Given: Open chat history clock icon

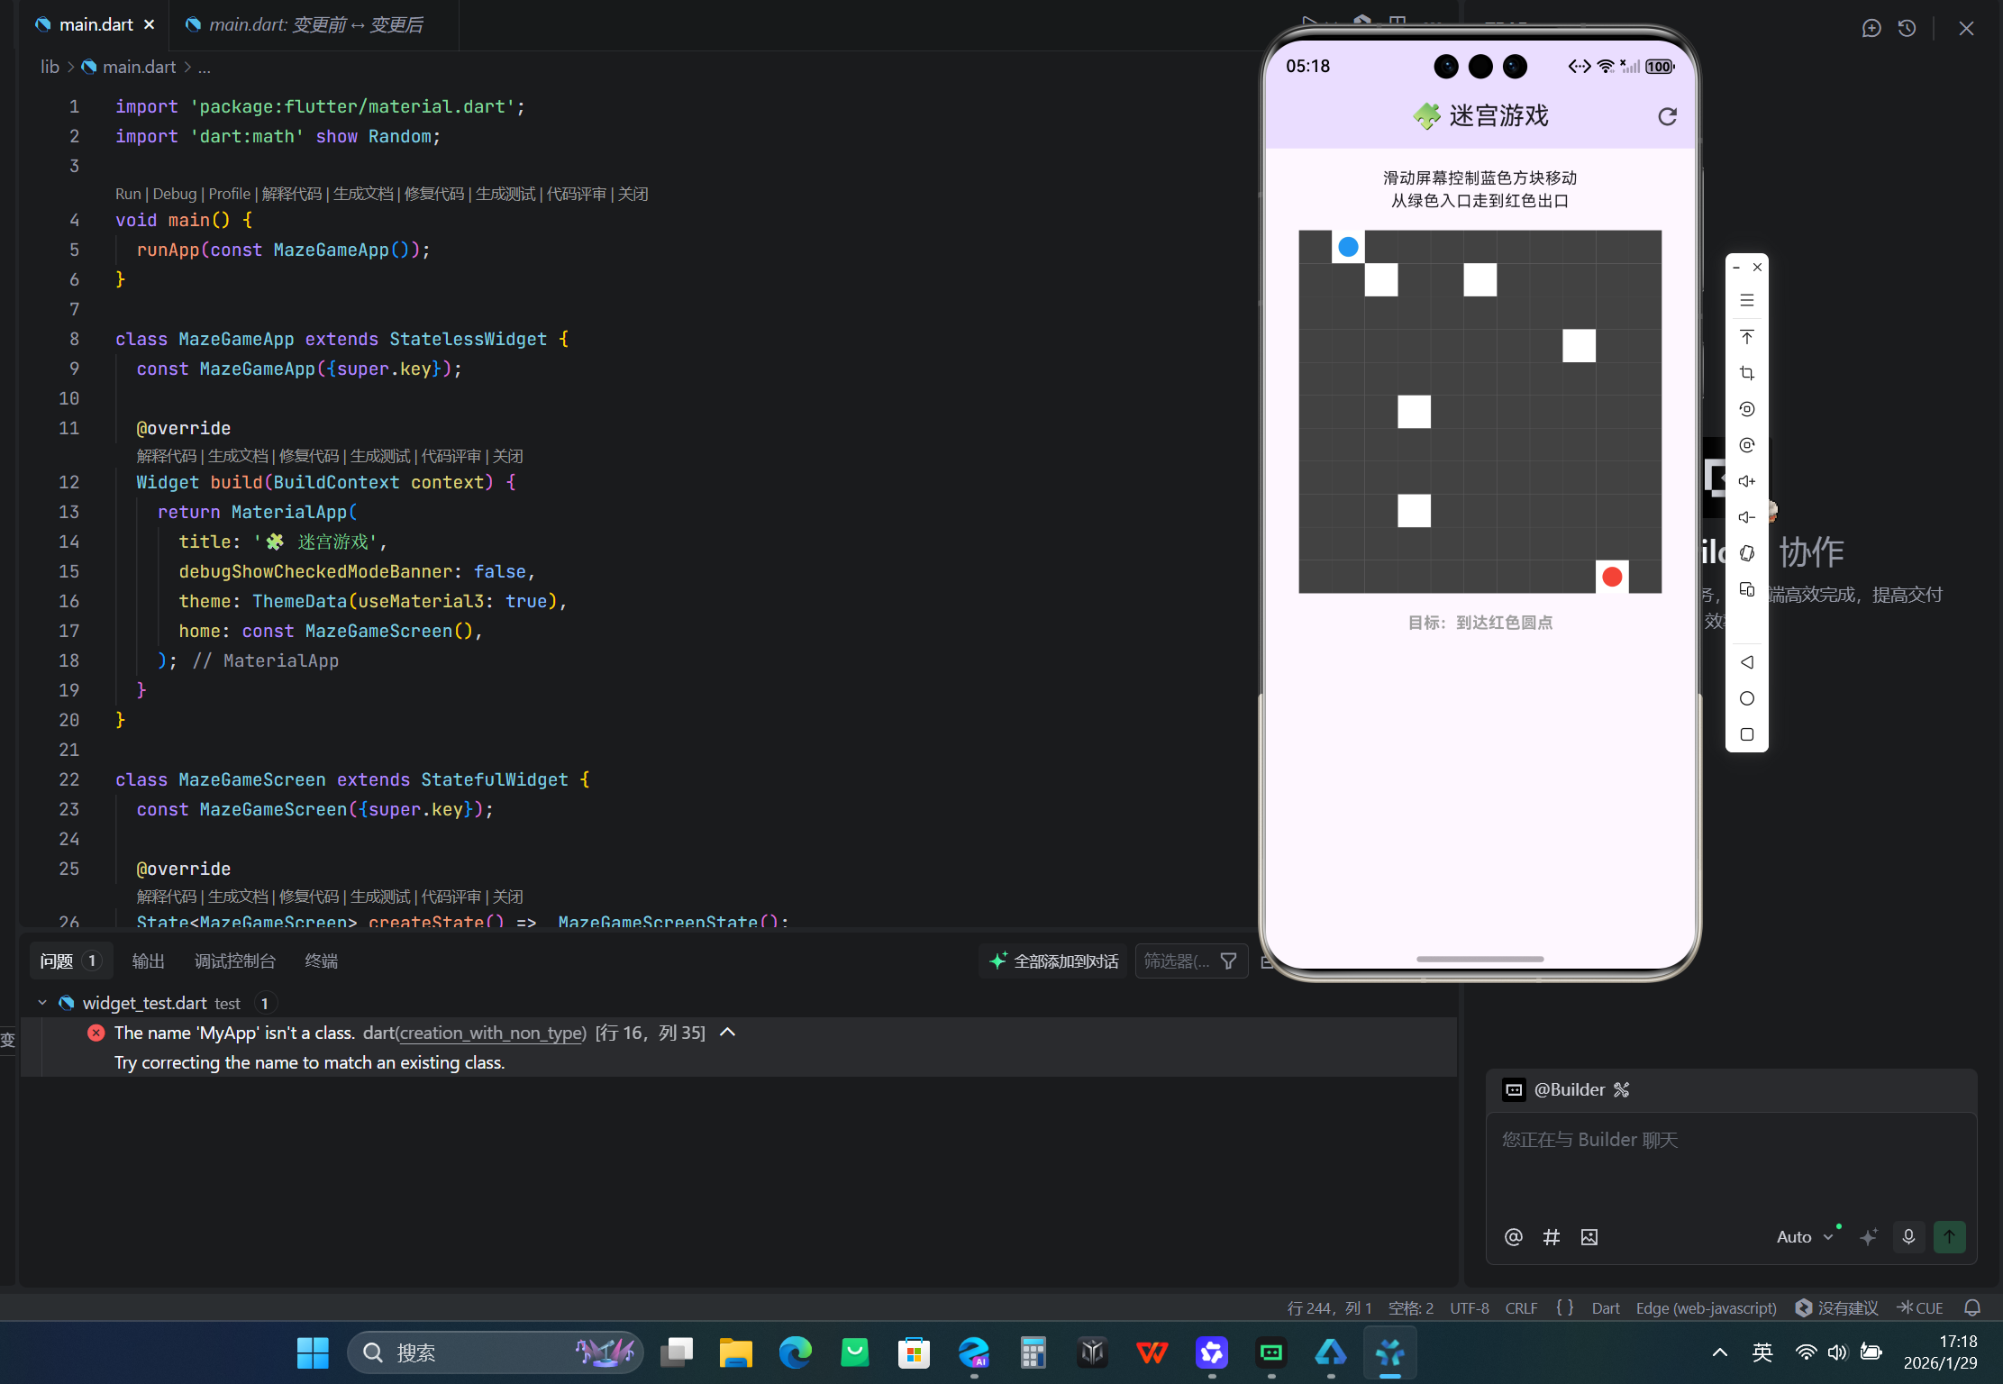Looking at the screenshot, I should tap(1907, 28).
